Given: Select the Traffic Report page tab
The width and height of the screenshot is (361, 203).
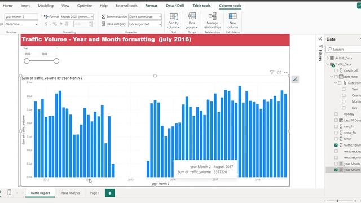Looking at the screenshot, I should pyautogui.click(x=40, y=193).
